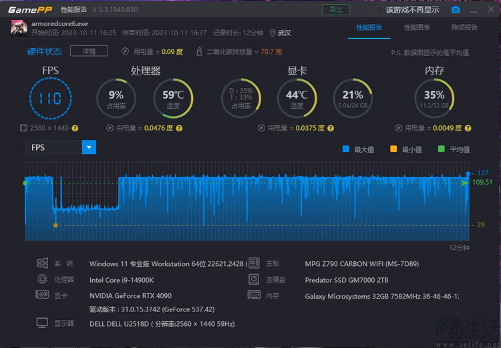Click the Intel Core i9-14900K text

tap(122, 280)
